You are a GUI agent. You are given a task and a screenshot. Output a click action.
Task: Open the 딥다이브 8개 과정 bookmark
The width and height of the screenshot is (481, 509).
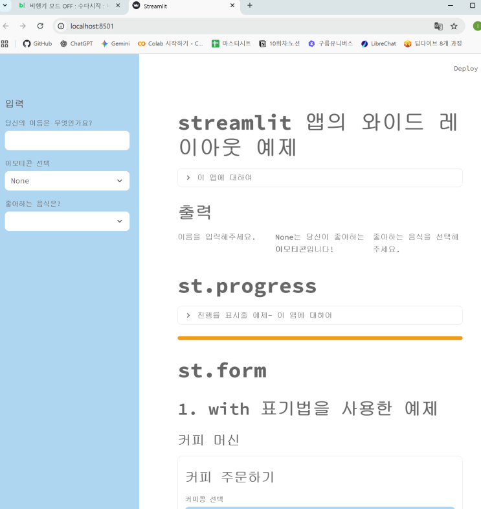(x=432, y=43)
